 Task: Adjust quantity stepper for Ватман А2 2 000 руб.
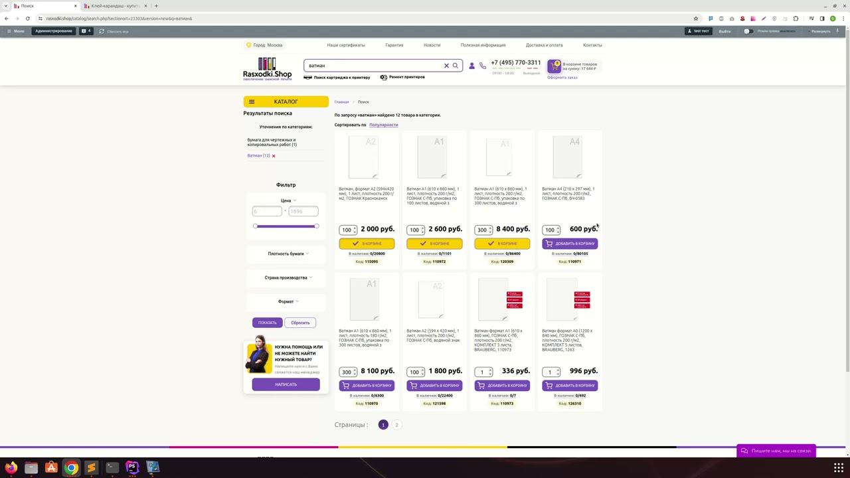[x=355, y=230]
